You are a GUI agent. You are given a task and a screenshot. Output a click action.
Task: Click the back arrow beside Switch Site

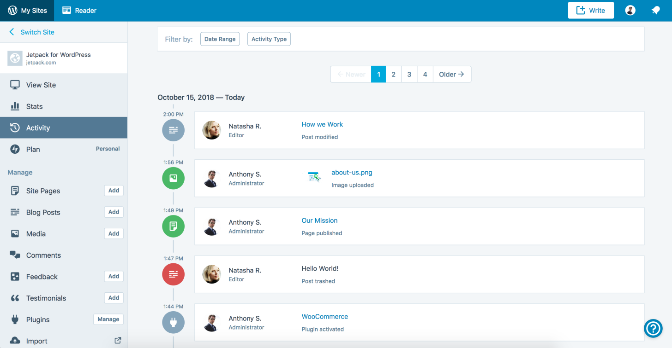tap(12, 32)
